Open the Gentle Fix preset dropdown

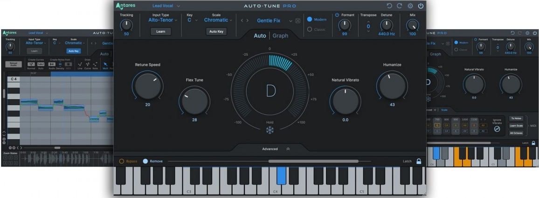pos(274,20)
